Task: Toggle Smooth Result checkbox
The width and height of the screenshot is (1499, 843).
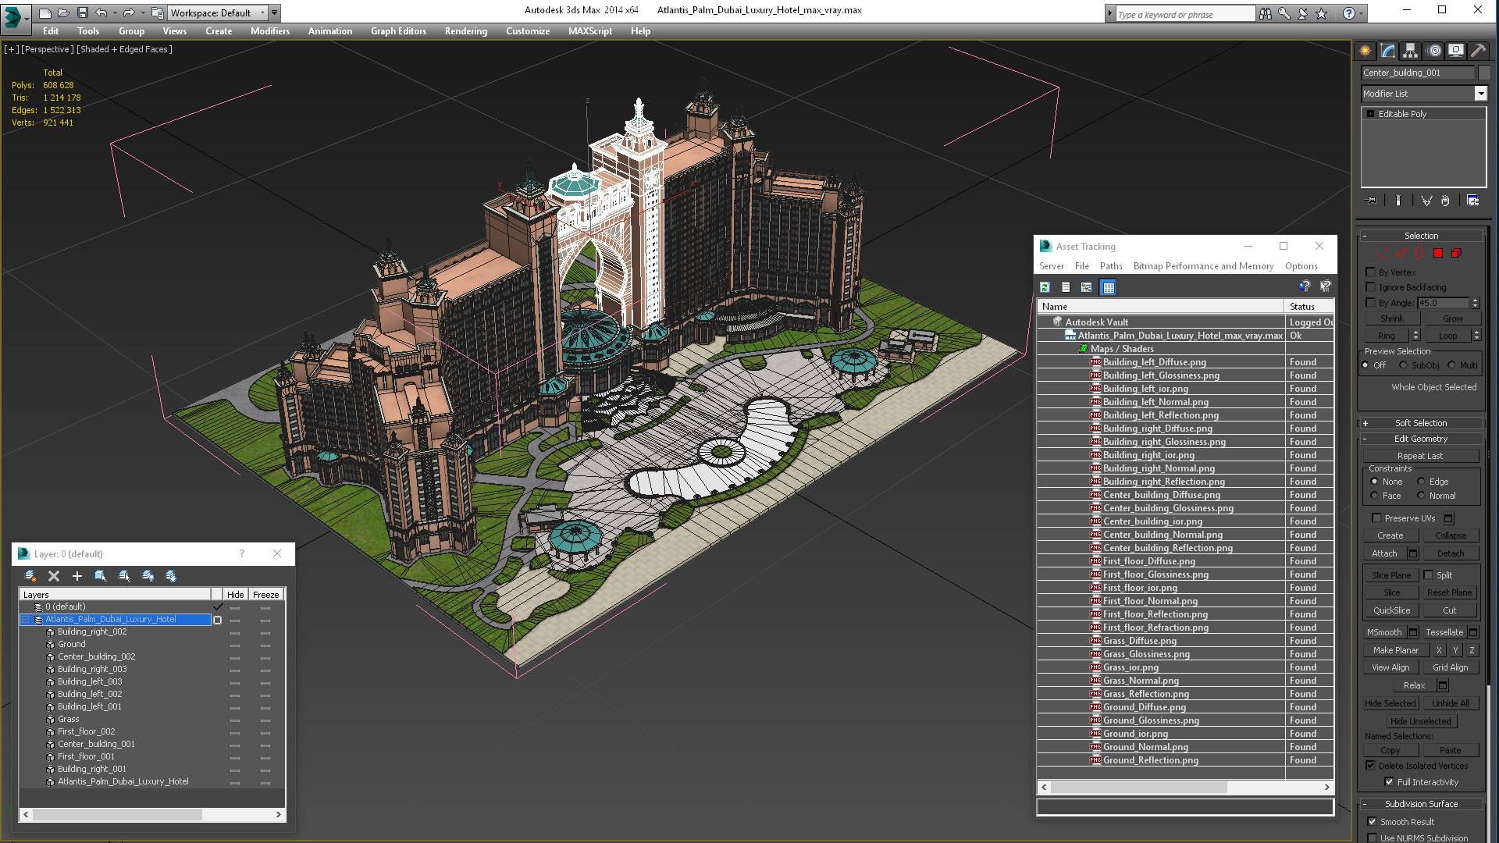Action: click(x=1372, y=822)
